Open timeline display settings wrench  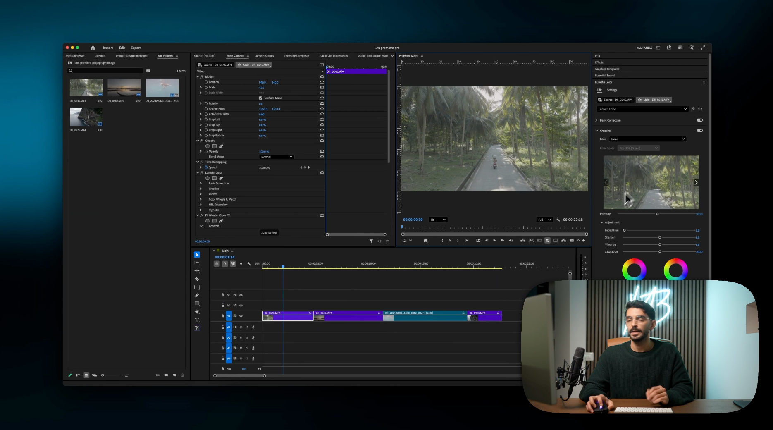point(249,264)
